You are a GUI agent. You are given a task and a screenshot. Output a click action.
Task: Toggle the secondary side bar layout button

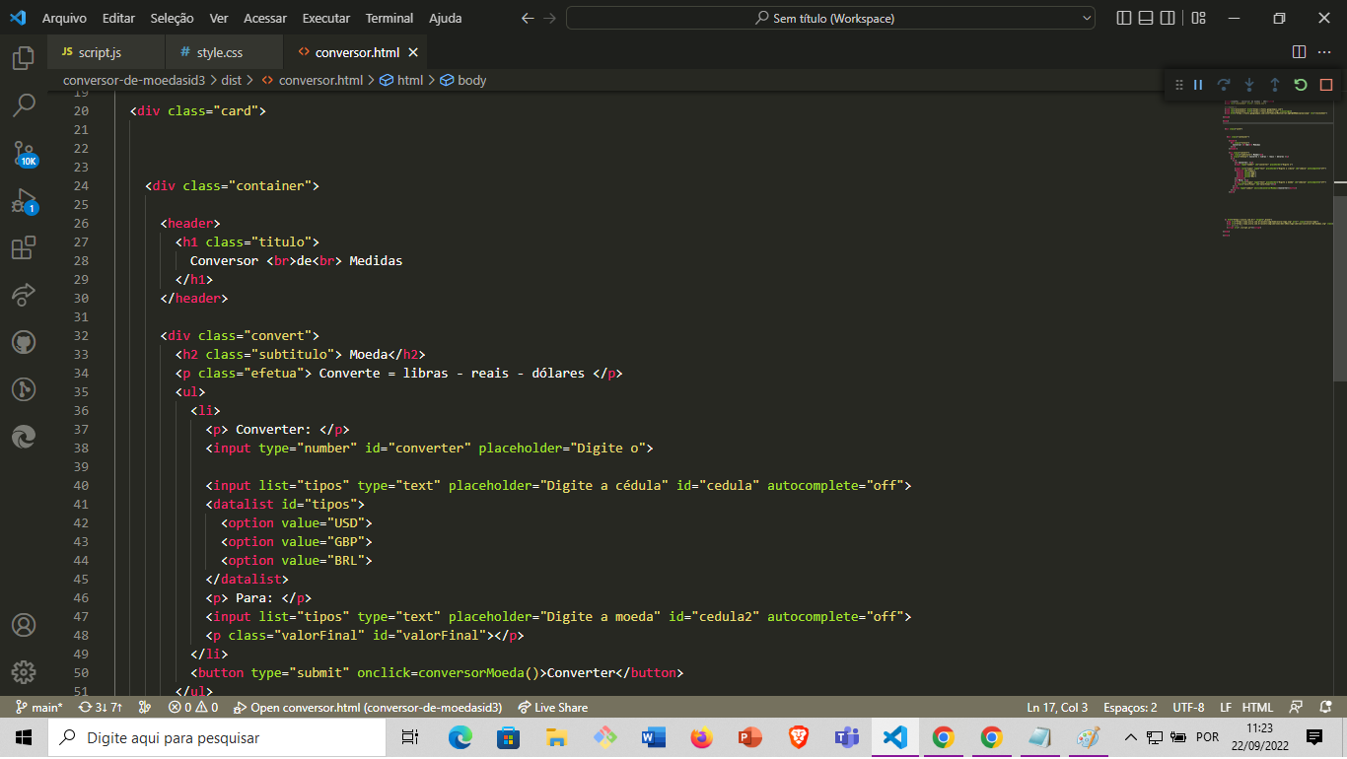click(x=1168, y=18)
